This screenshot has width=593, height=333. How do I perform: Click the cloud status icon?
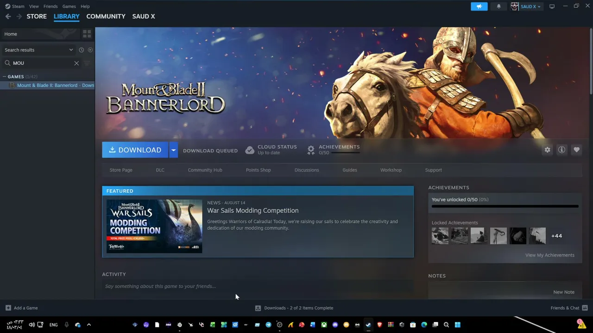pyautogui.click(x=250, y=150)
